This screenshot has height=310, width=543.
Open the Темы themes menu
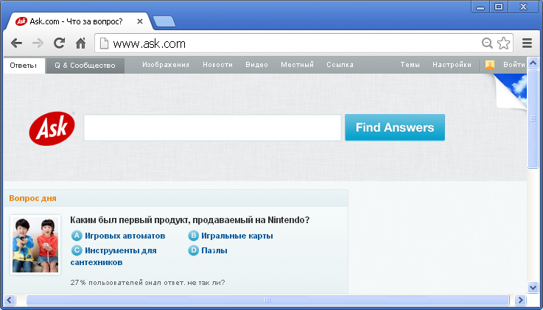[x=410, y=65]
